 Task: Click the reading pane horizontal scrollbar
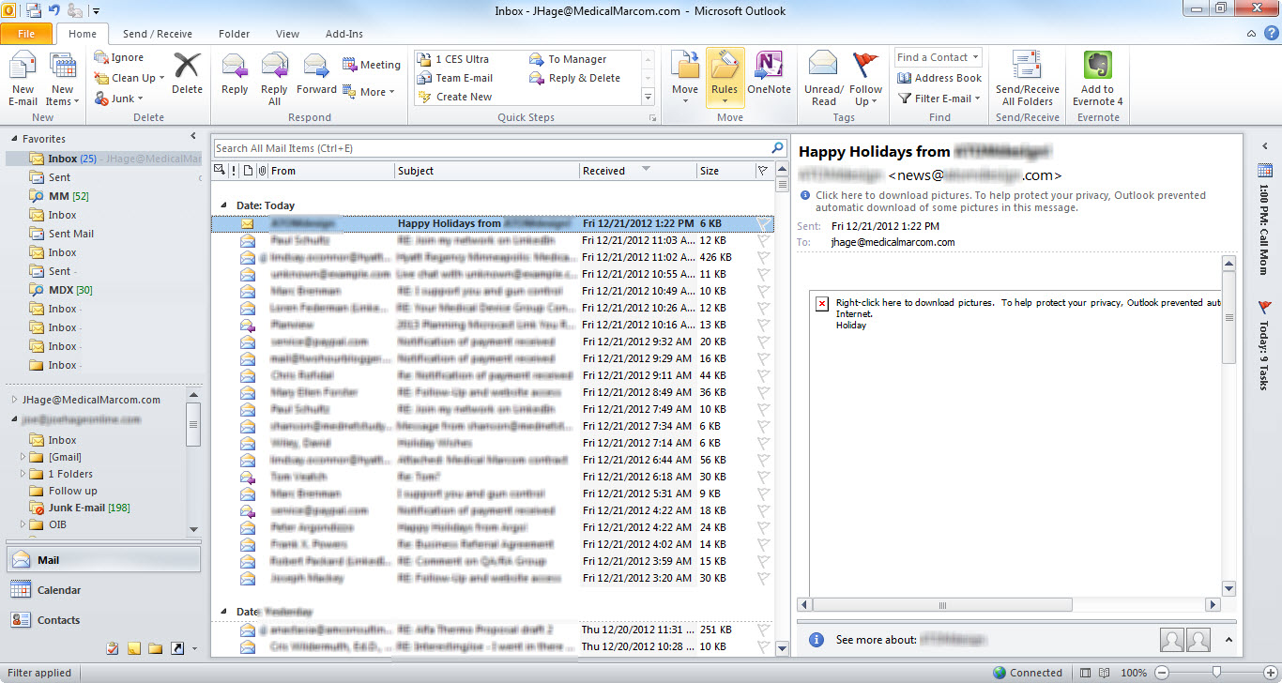pyautogui.click(x=940, y=605)
